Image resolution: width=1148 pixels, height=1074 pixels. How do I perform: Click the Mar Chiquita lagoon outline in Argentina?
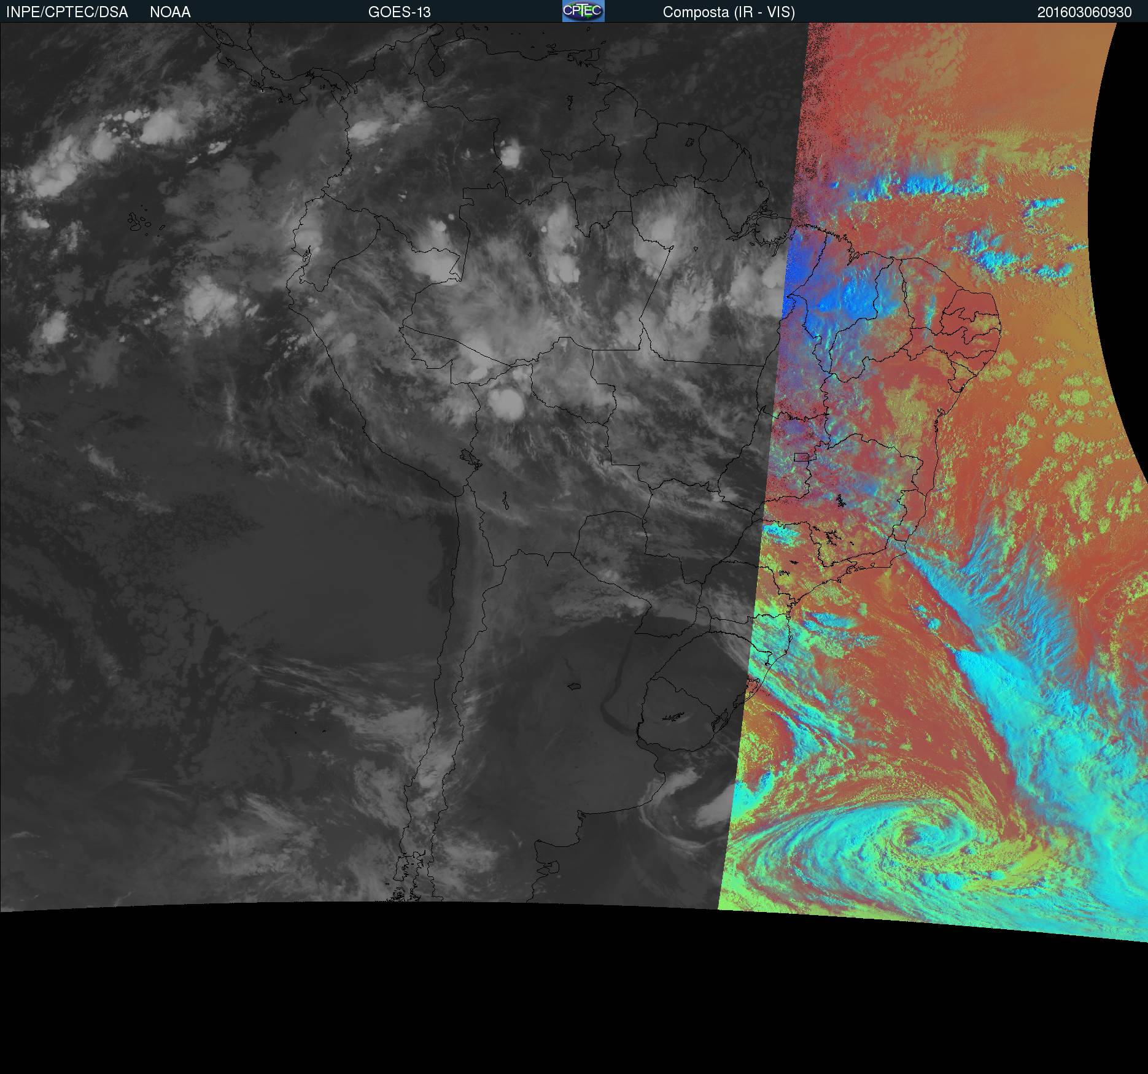pyautogui.click(x=575, y=686)
